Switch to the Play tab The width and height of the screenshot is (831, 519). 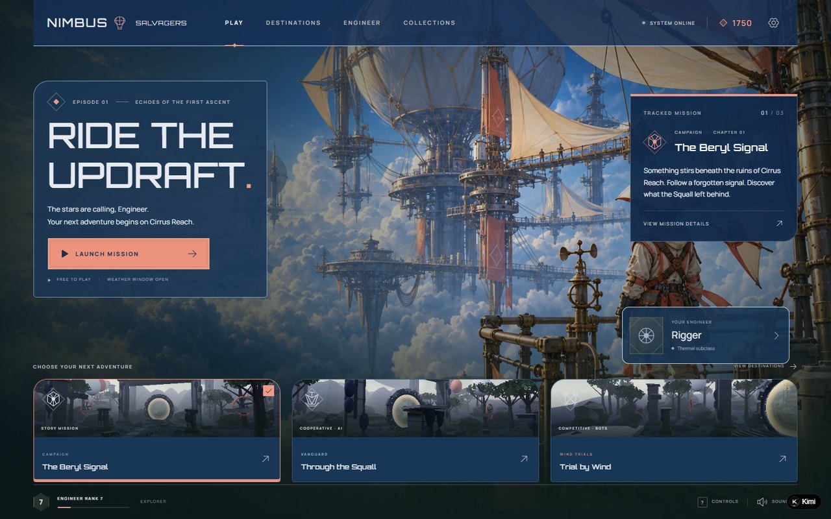(x=234, y=23)
